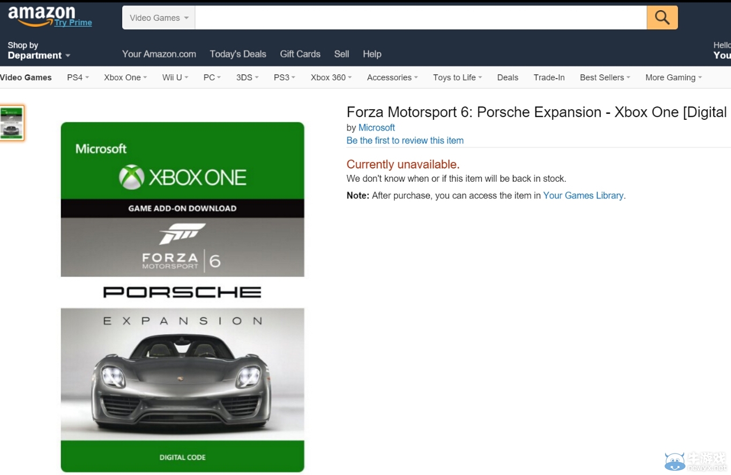Open Gift Cards page
This screenshot has height=475, width=731.
300,54
